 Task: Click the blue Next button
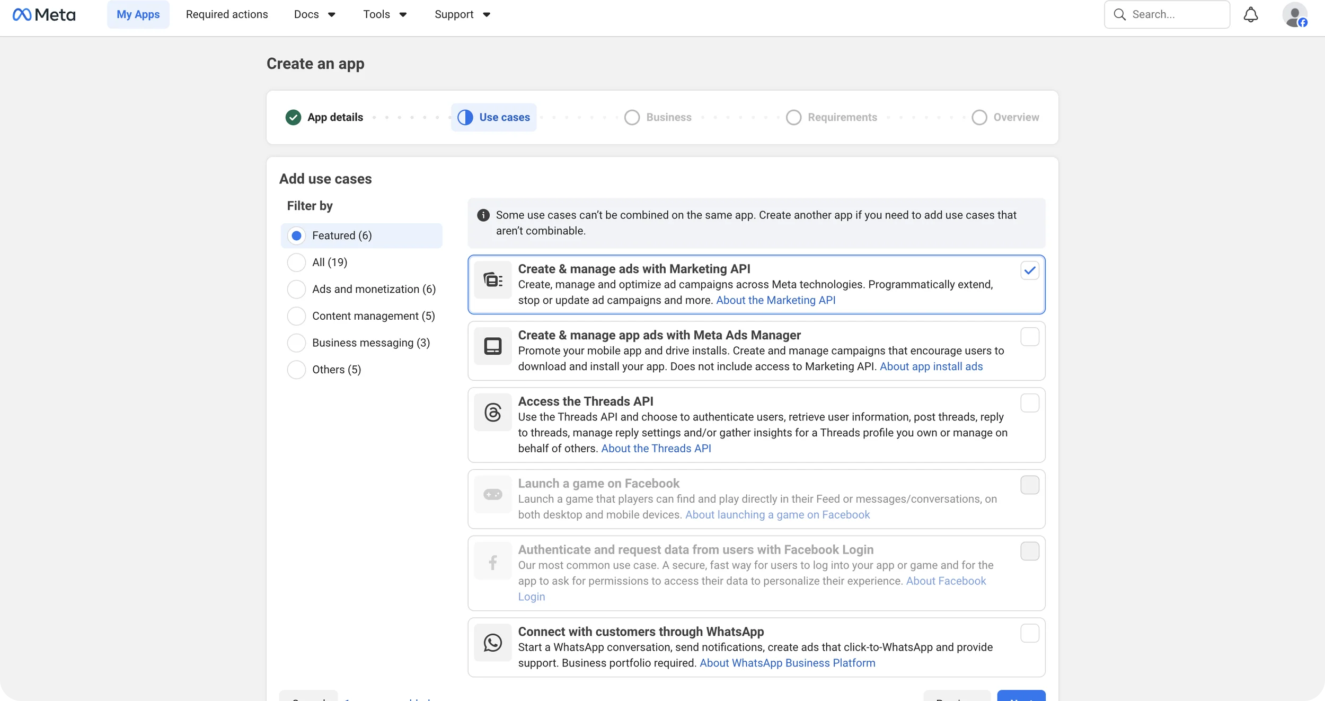[x=1021, y=696]
